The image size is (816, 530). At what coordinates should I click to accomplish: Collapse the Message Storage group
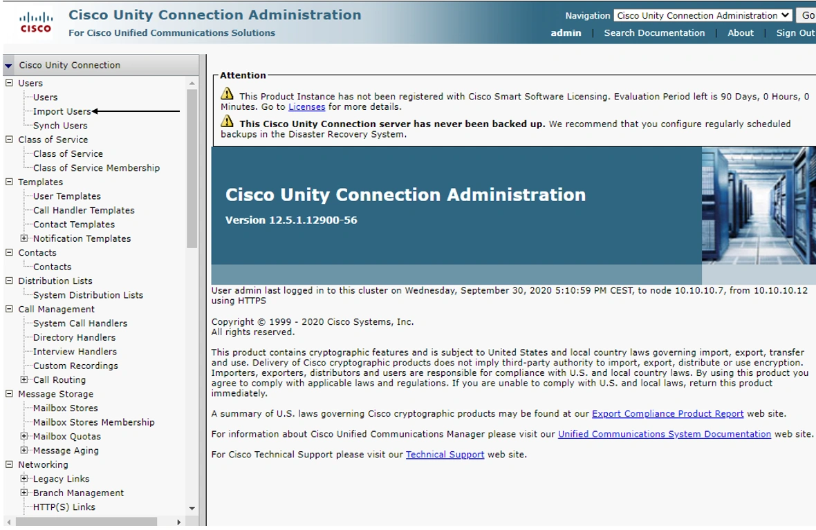9,394
